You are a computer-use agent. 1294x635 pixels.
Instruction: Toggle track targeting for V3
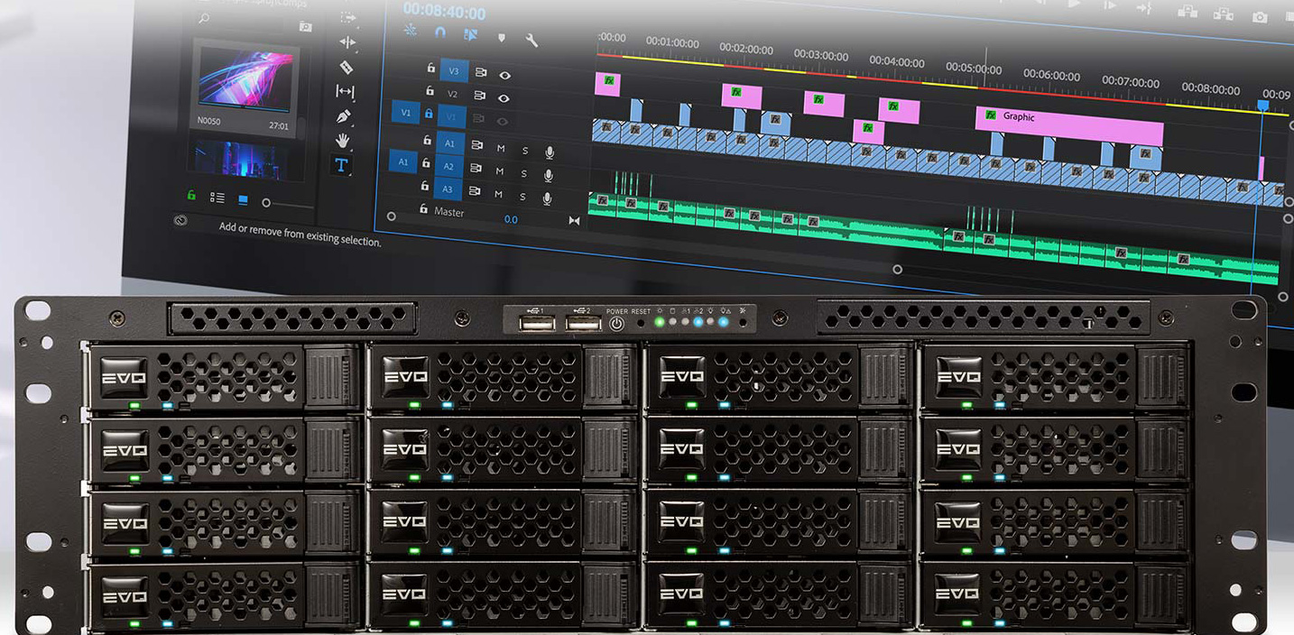click(454, 70)
